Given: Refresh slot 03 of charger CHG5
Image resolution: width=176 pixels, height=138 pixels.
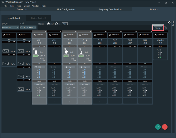Looking at the screenshot, I should [29, 67].
